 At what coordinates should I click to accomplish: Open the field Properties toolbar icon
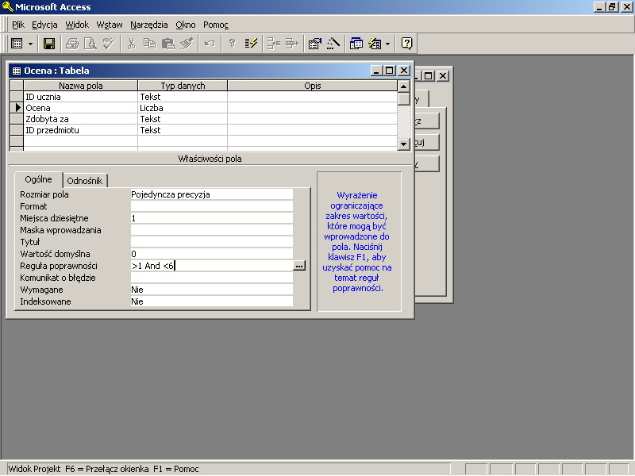click(x=314, y=44)
